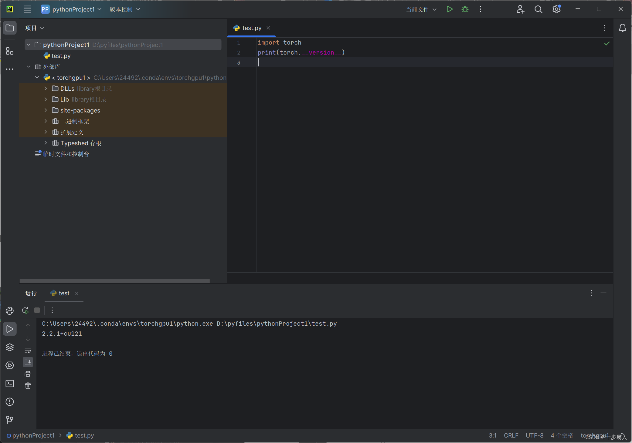This screenshot has height=443, width=632.
Task: Click the profile/account icon
Action: 520,9
